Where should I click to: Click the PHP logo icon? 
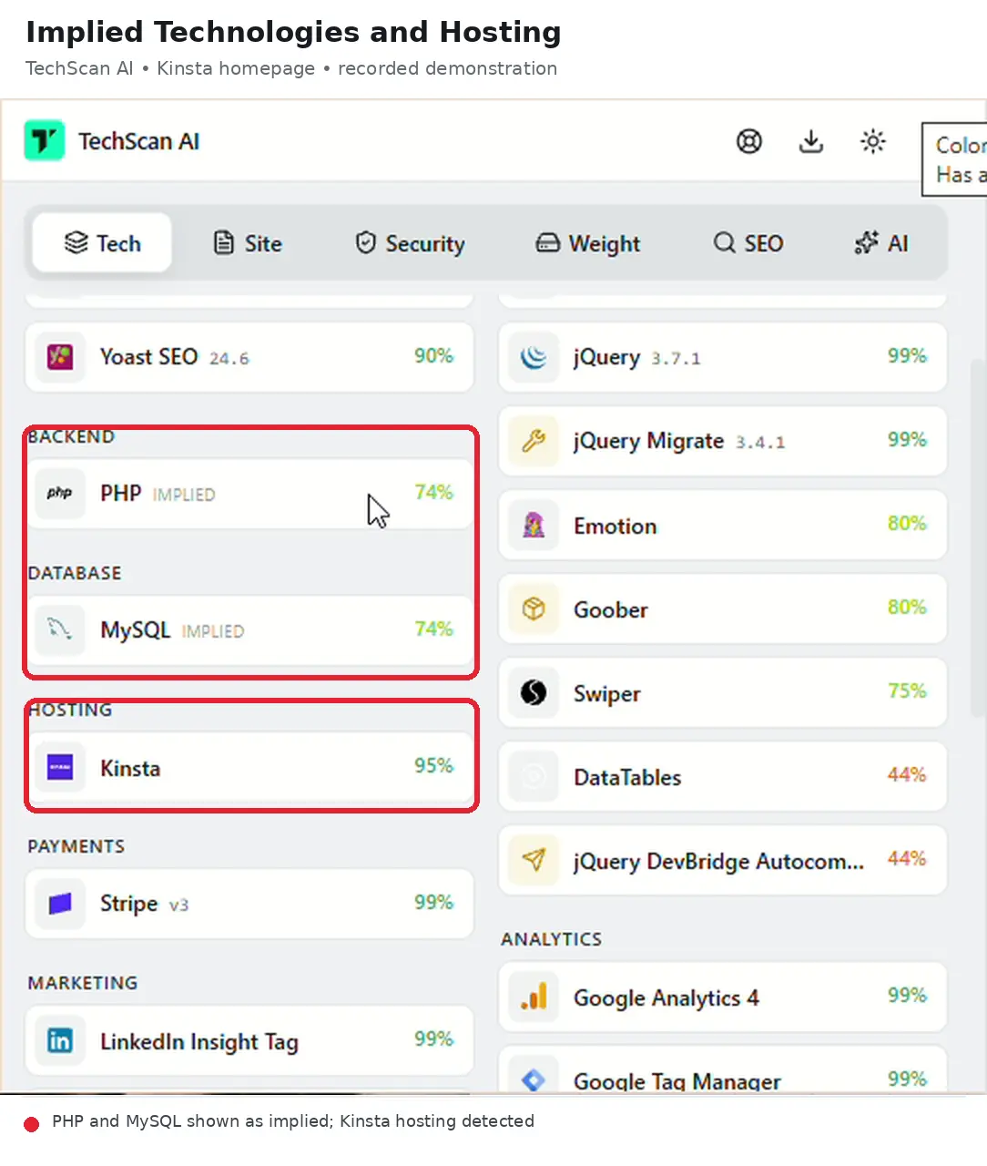[60, 493]
